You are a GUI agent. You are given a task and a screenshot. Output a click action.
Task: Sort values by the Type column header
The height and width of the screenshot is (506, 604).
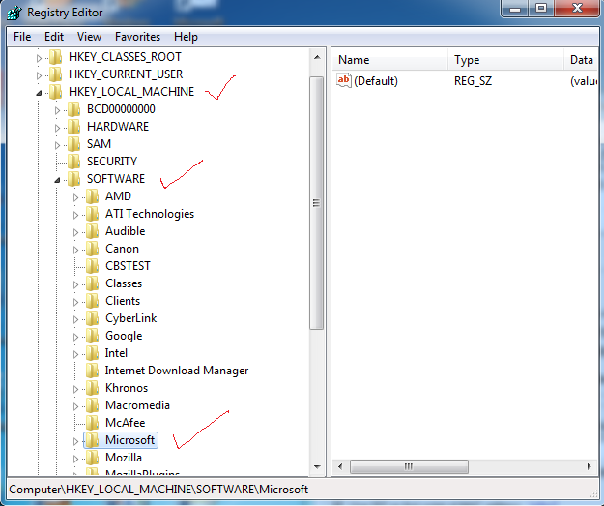pos(506,60)
